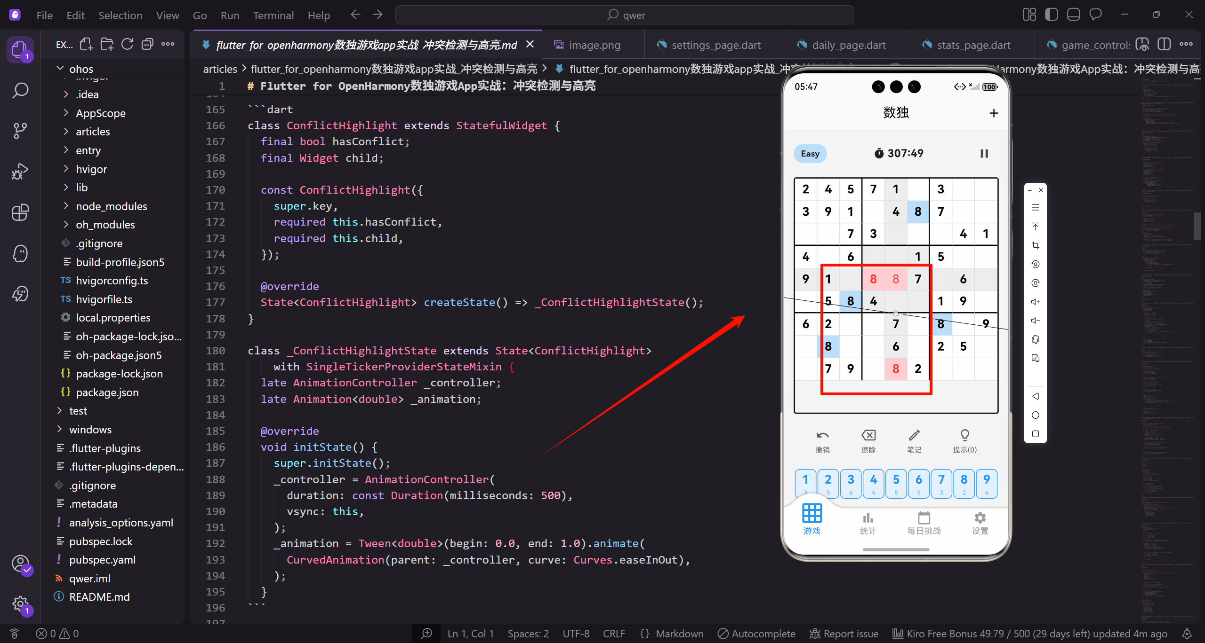Open settings tab in Sudoku app
The width and height of the screenshot is (1205, 643).
(980, 523)
